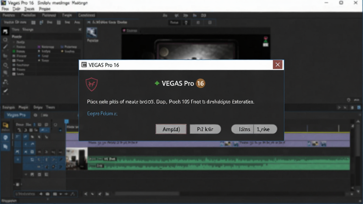Select the blue "Vegas Pro" timeline tab

pyautogui.click(x=16, y=115)
